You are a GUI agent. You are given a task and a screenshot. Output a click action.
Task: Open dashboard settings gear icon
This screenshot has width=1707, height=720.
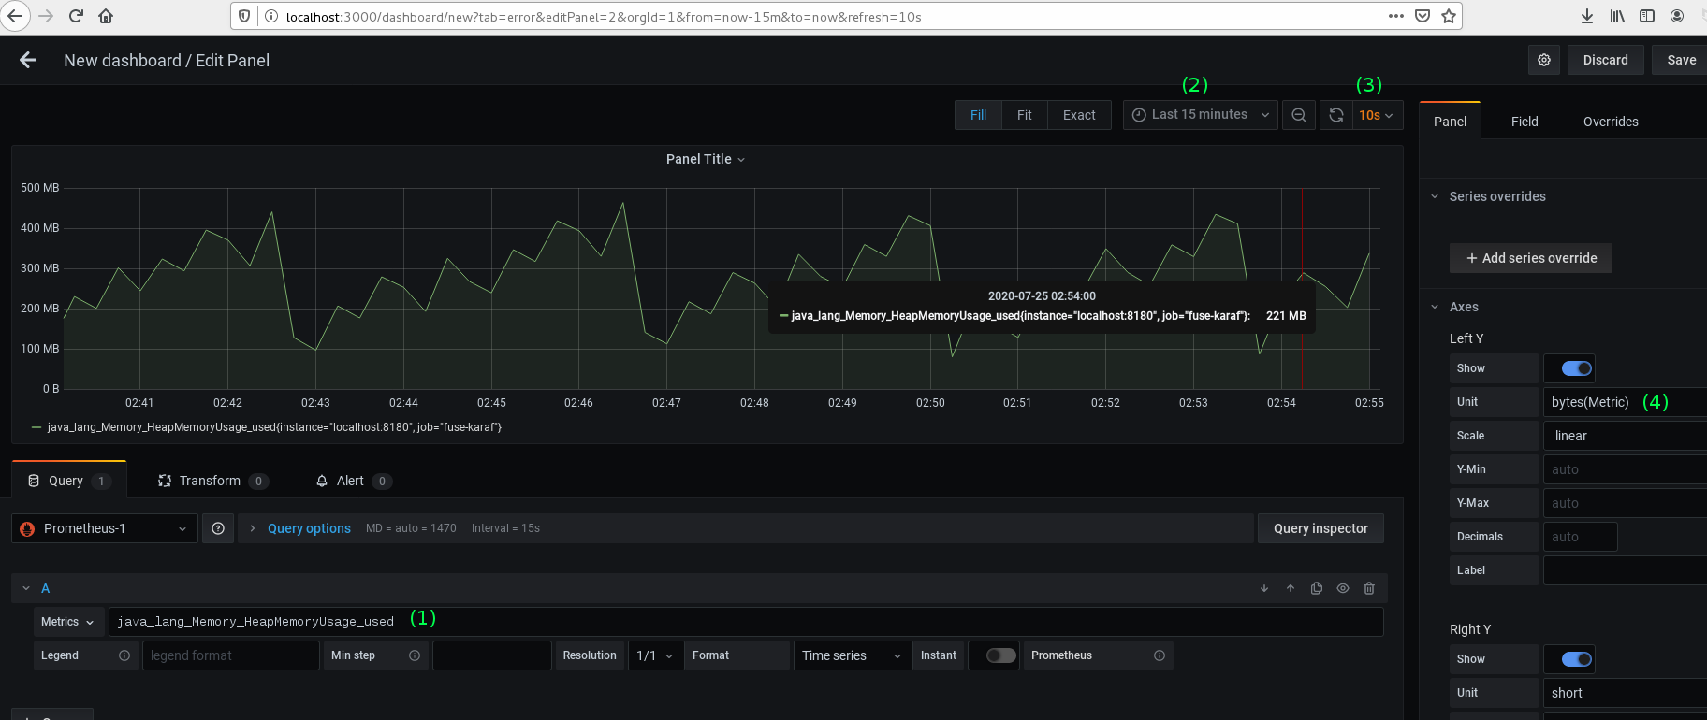click(x=1544, y=60)
